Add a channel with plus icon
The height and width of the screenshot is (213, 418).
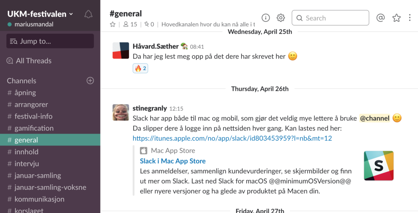pos(90,80)
